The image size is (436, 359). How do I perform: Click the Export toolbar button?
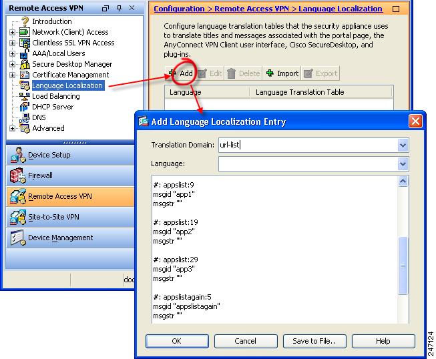click(x=320, y=73)
